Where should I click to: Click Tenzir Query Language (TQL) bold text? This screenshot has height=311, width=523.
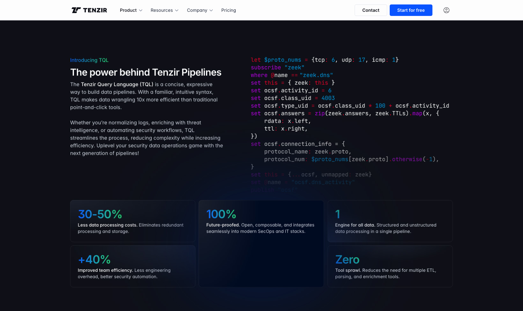(x=117, y=84)
